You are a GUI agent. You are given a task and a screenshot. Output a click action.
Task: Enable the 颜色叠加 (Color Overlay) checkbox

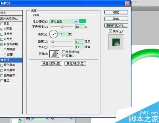click(x=2, y=65)
